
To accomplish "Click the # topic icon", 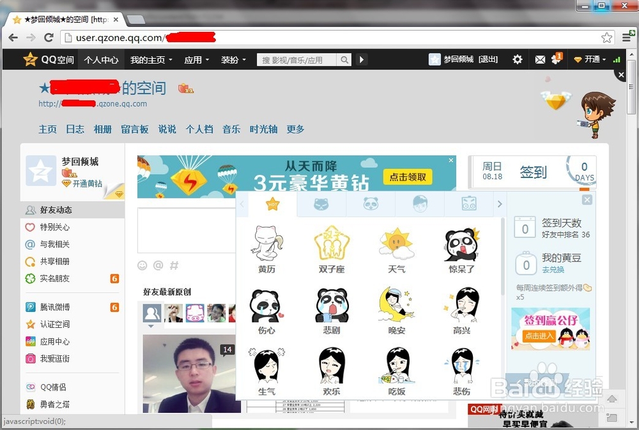I will [174, 265].
